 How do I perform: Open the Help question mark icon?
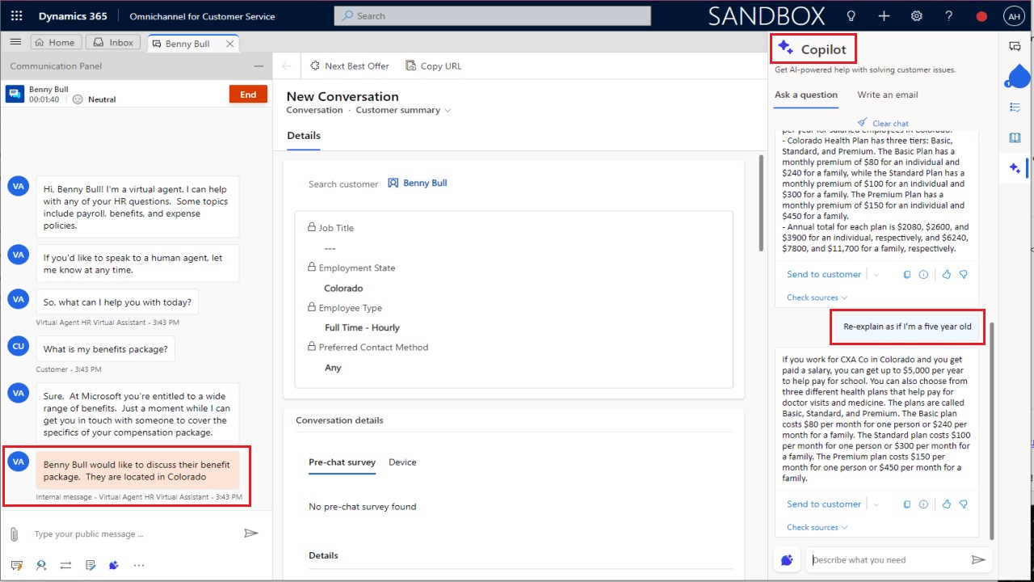pyautogui.click(x=949, y=16)
